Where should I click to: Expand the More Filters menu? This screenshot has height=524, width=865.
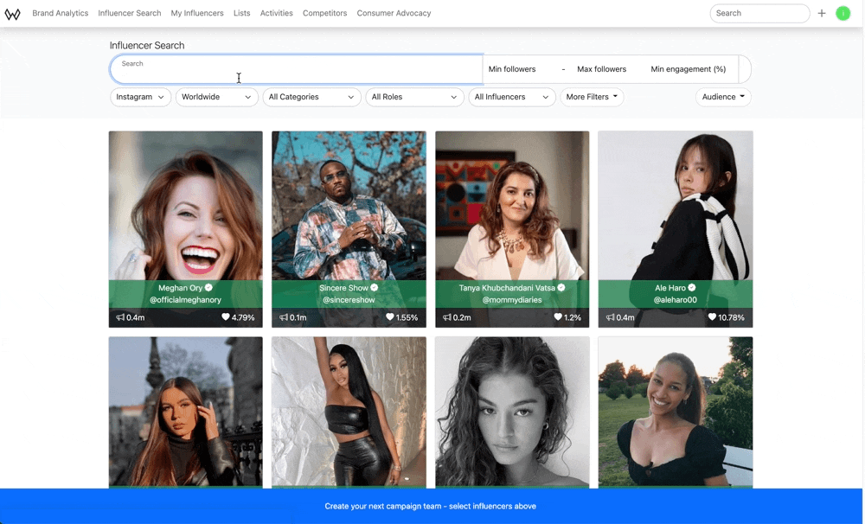(592, 97)
